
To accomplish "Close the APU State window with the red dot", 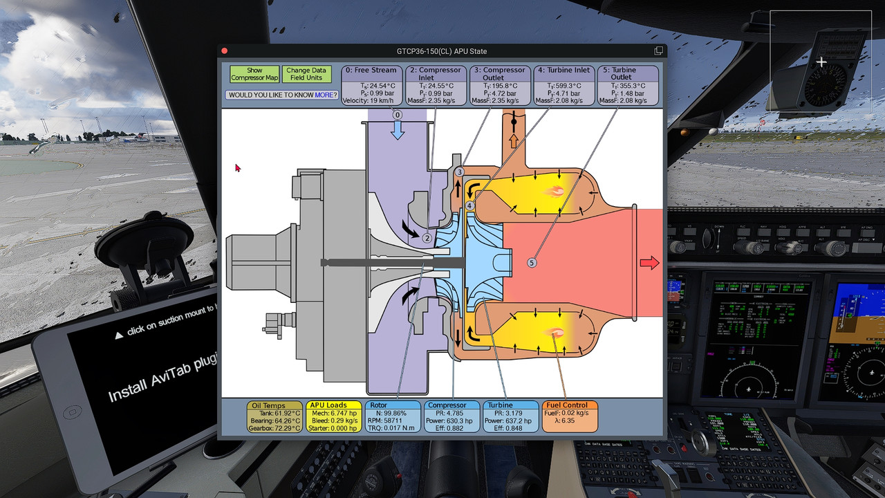I will point(224,51).
